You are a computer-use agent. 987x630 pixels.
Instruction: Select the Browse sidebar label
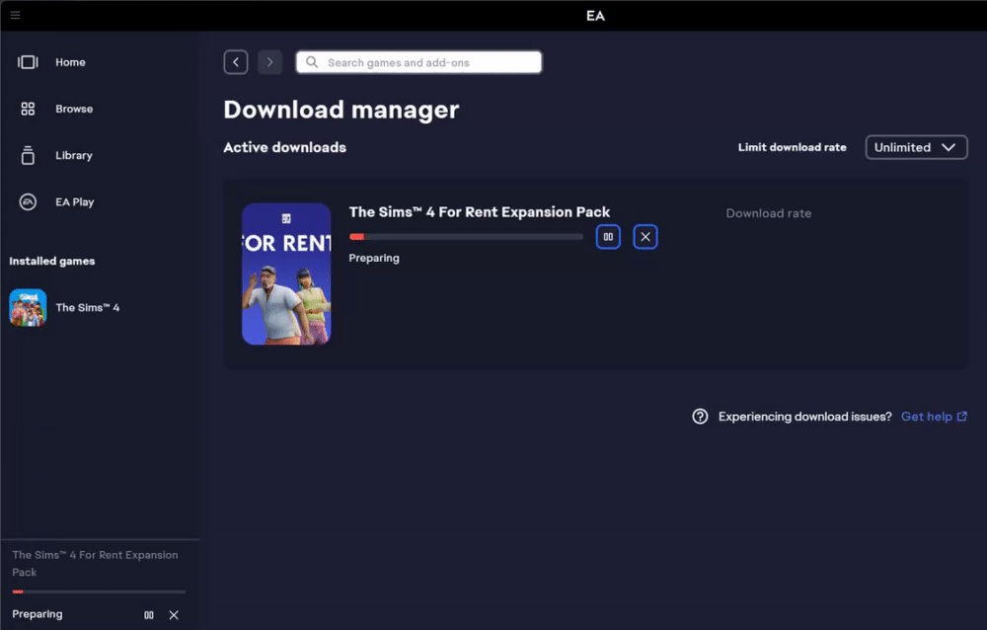(74, 109)
